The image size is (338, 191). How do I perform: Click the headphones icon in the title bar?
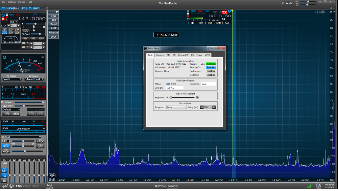click(x=297, y=4)
